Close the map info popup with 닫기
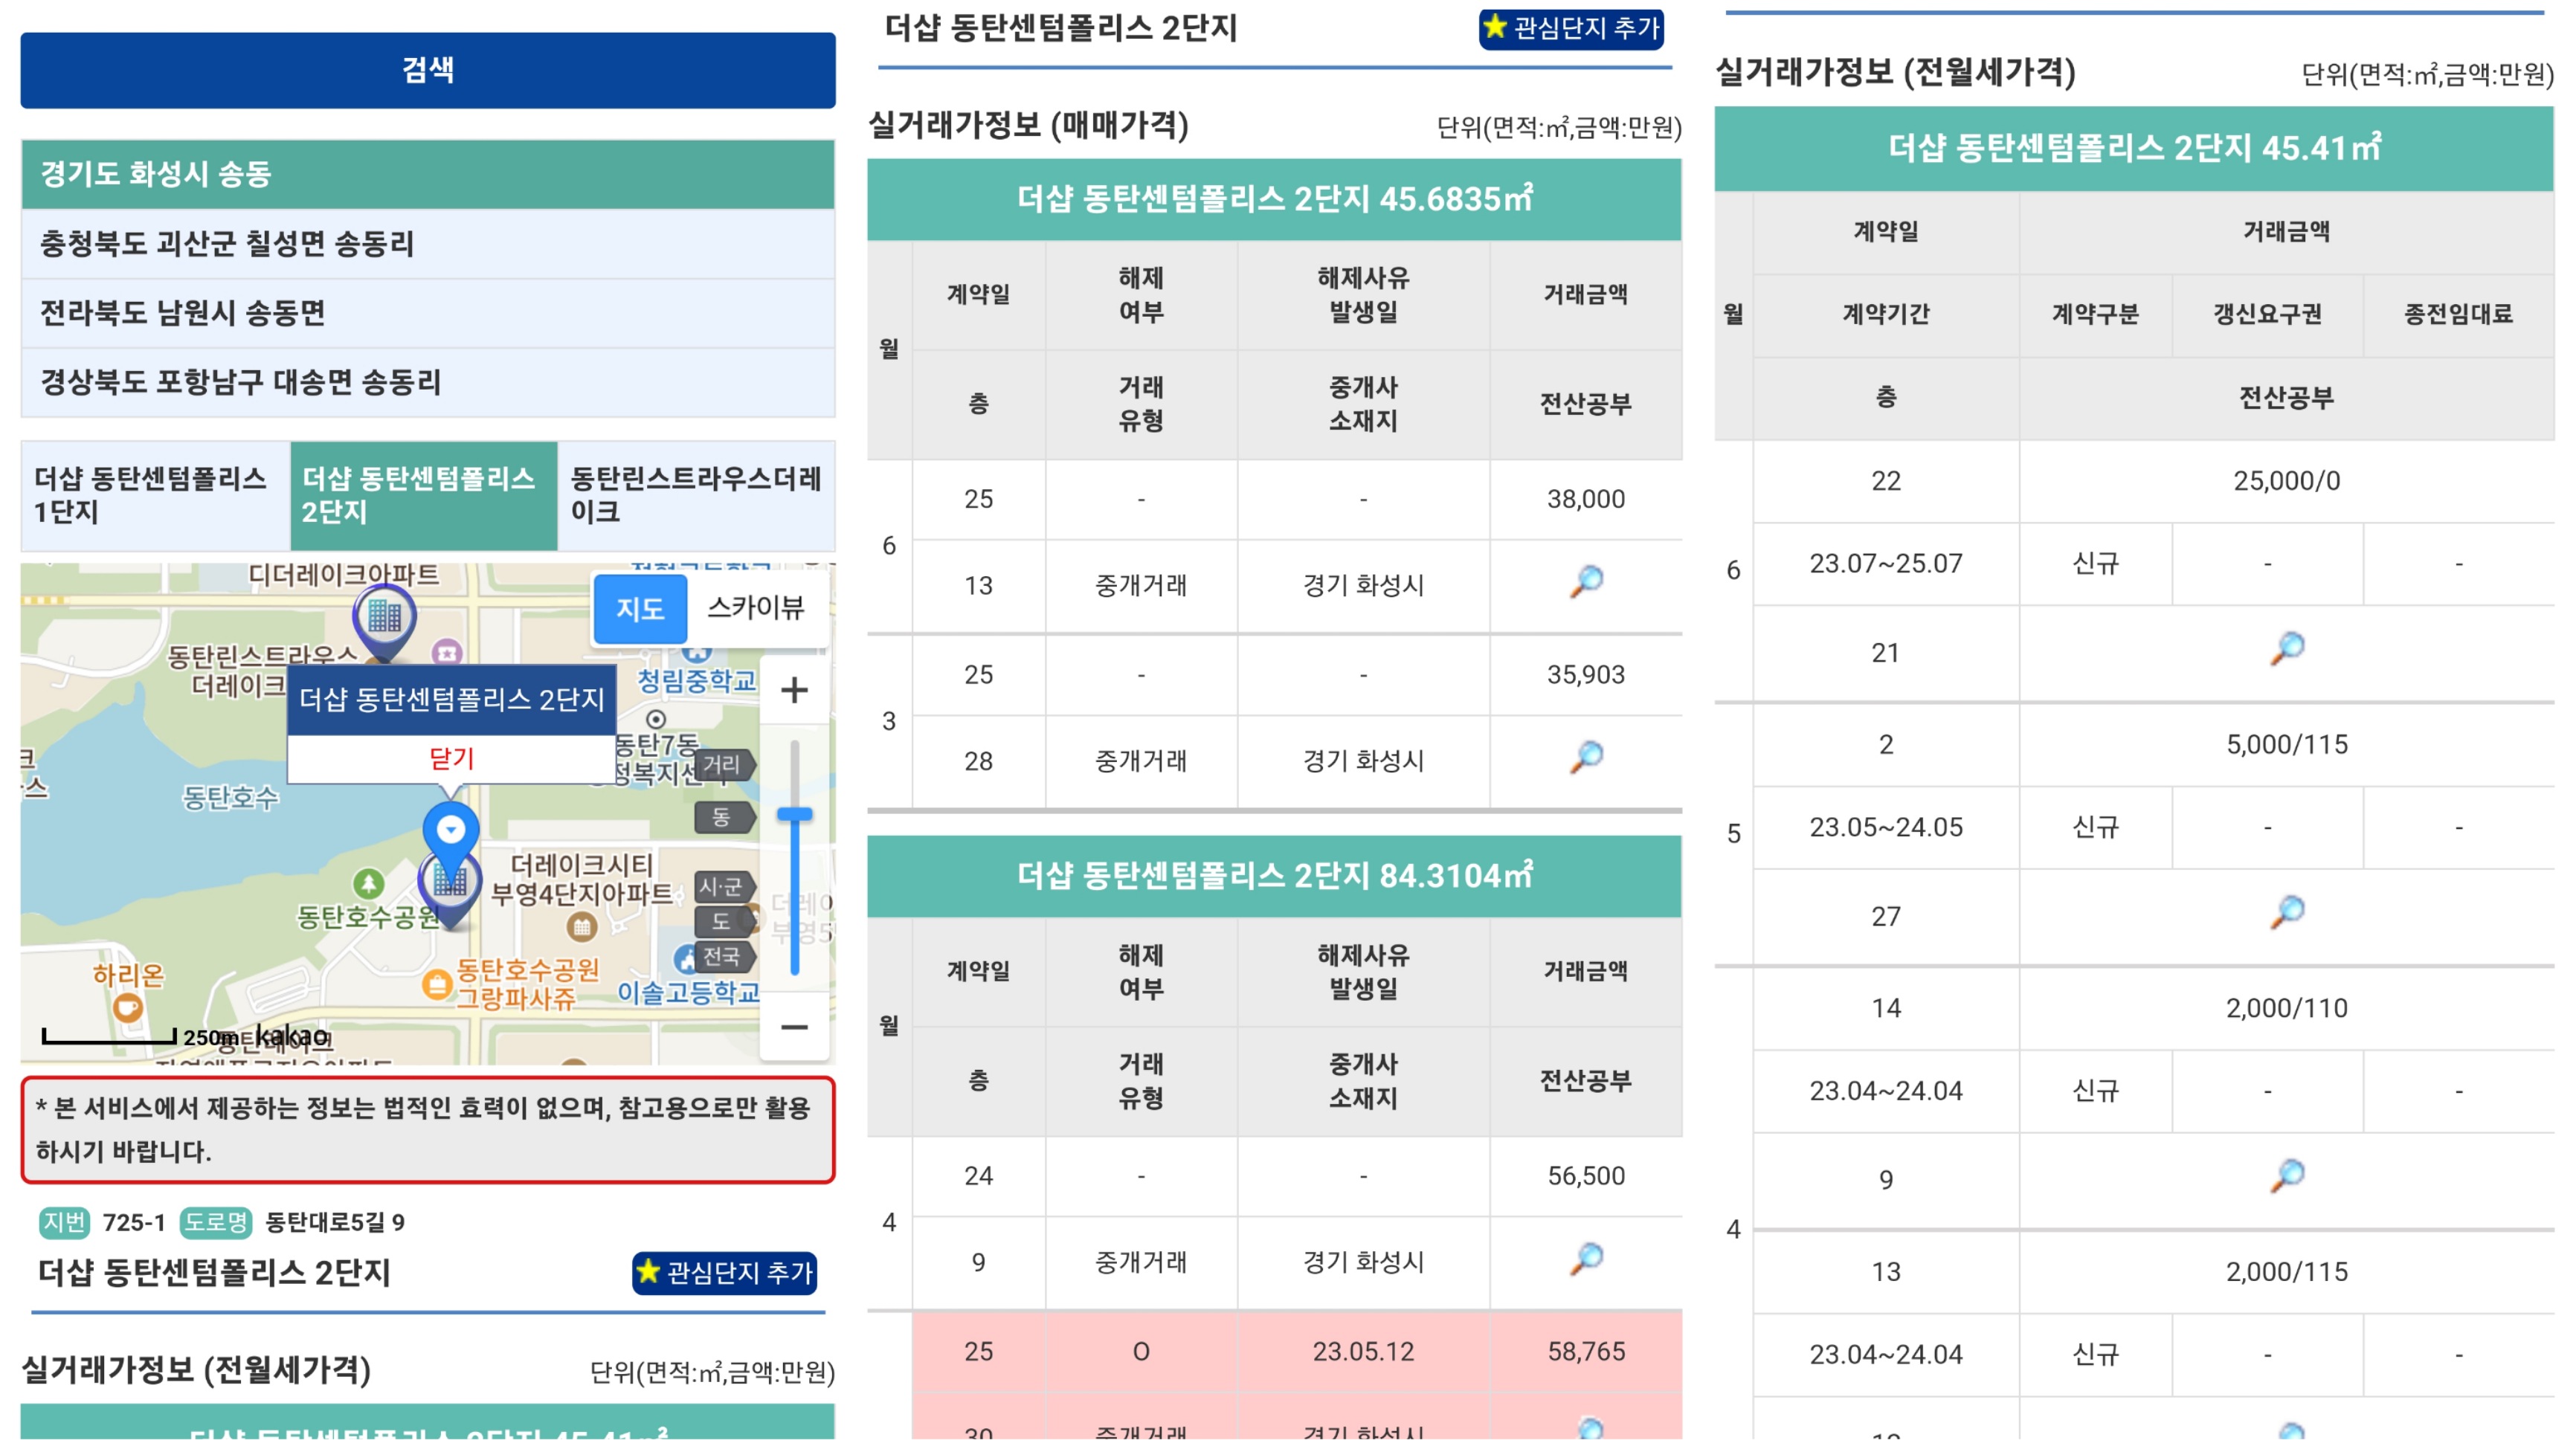The height and width of the screenshot is (1449, 2576). (x=451, y=759)
